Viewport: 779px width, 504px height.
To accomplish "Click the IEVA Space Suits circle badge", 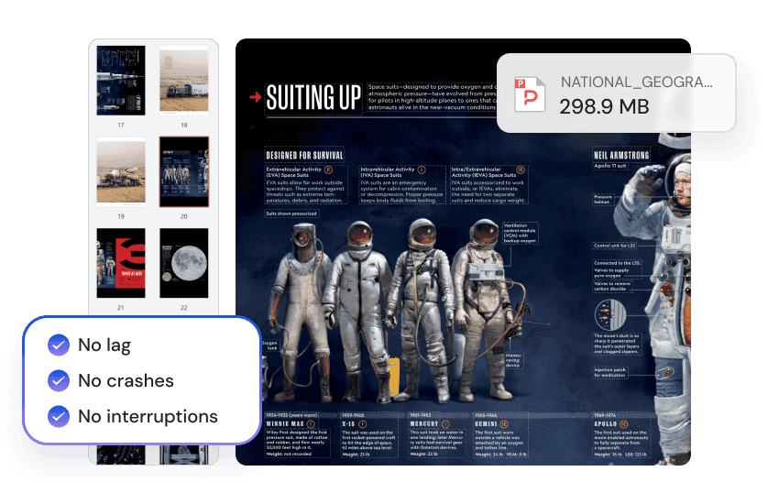I will point(520,170).
